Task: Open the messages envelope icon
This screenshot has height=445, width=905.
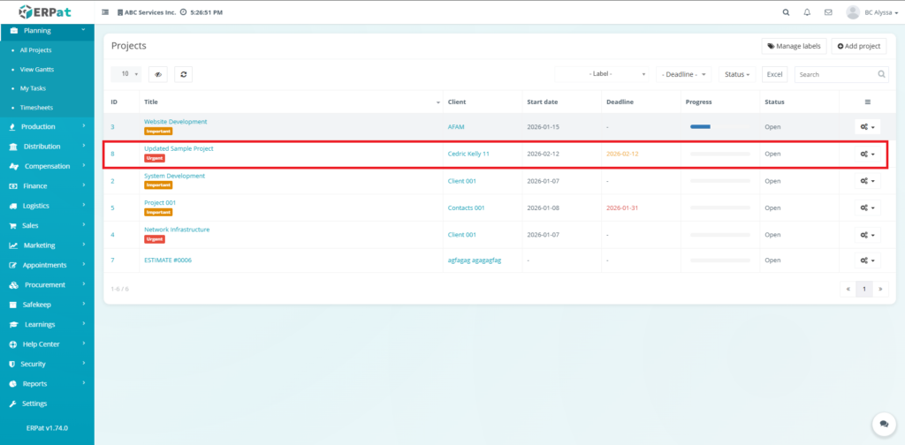Action: click(828, 12)
